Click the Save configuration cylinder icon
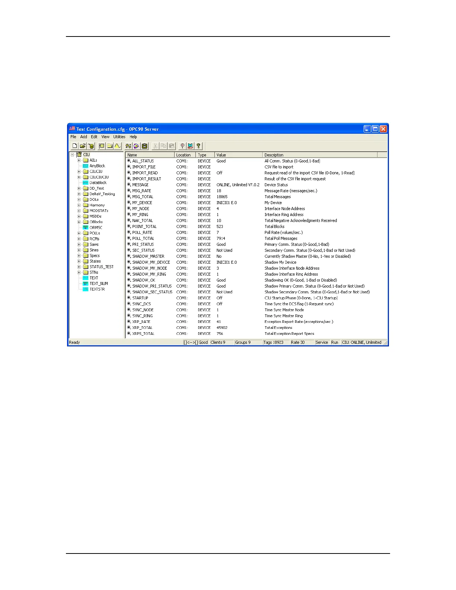Image resolution: width=456 pixels, height=590 pixels. coord(91,146)
